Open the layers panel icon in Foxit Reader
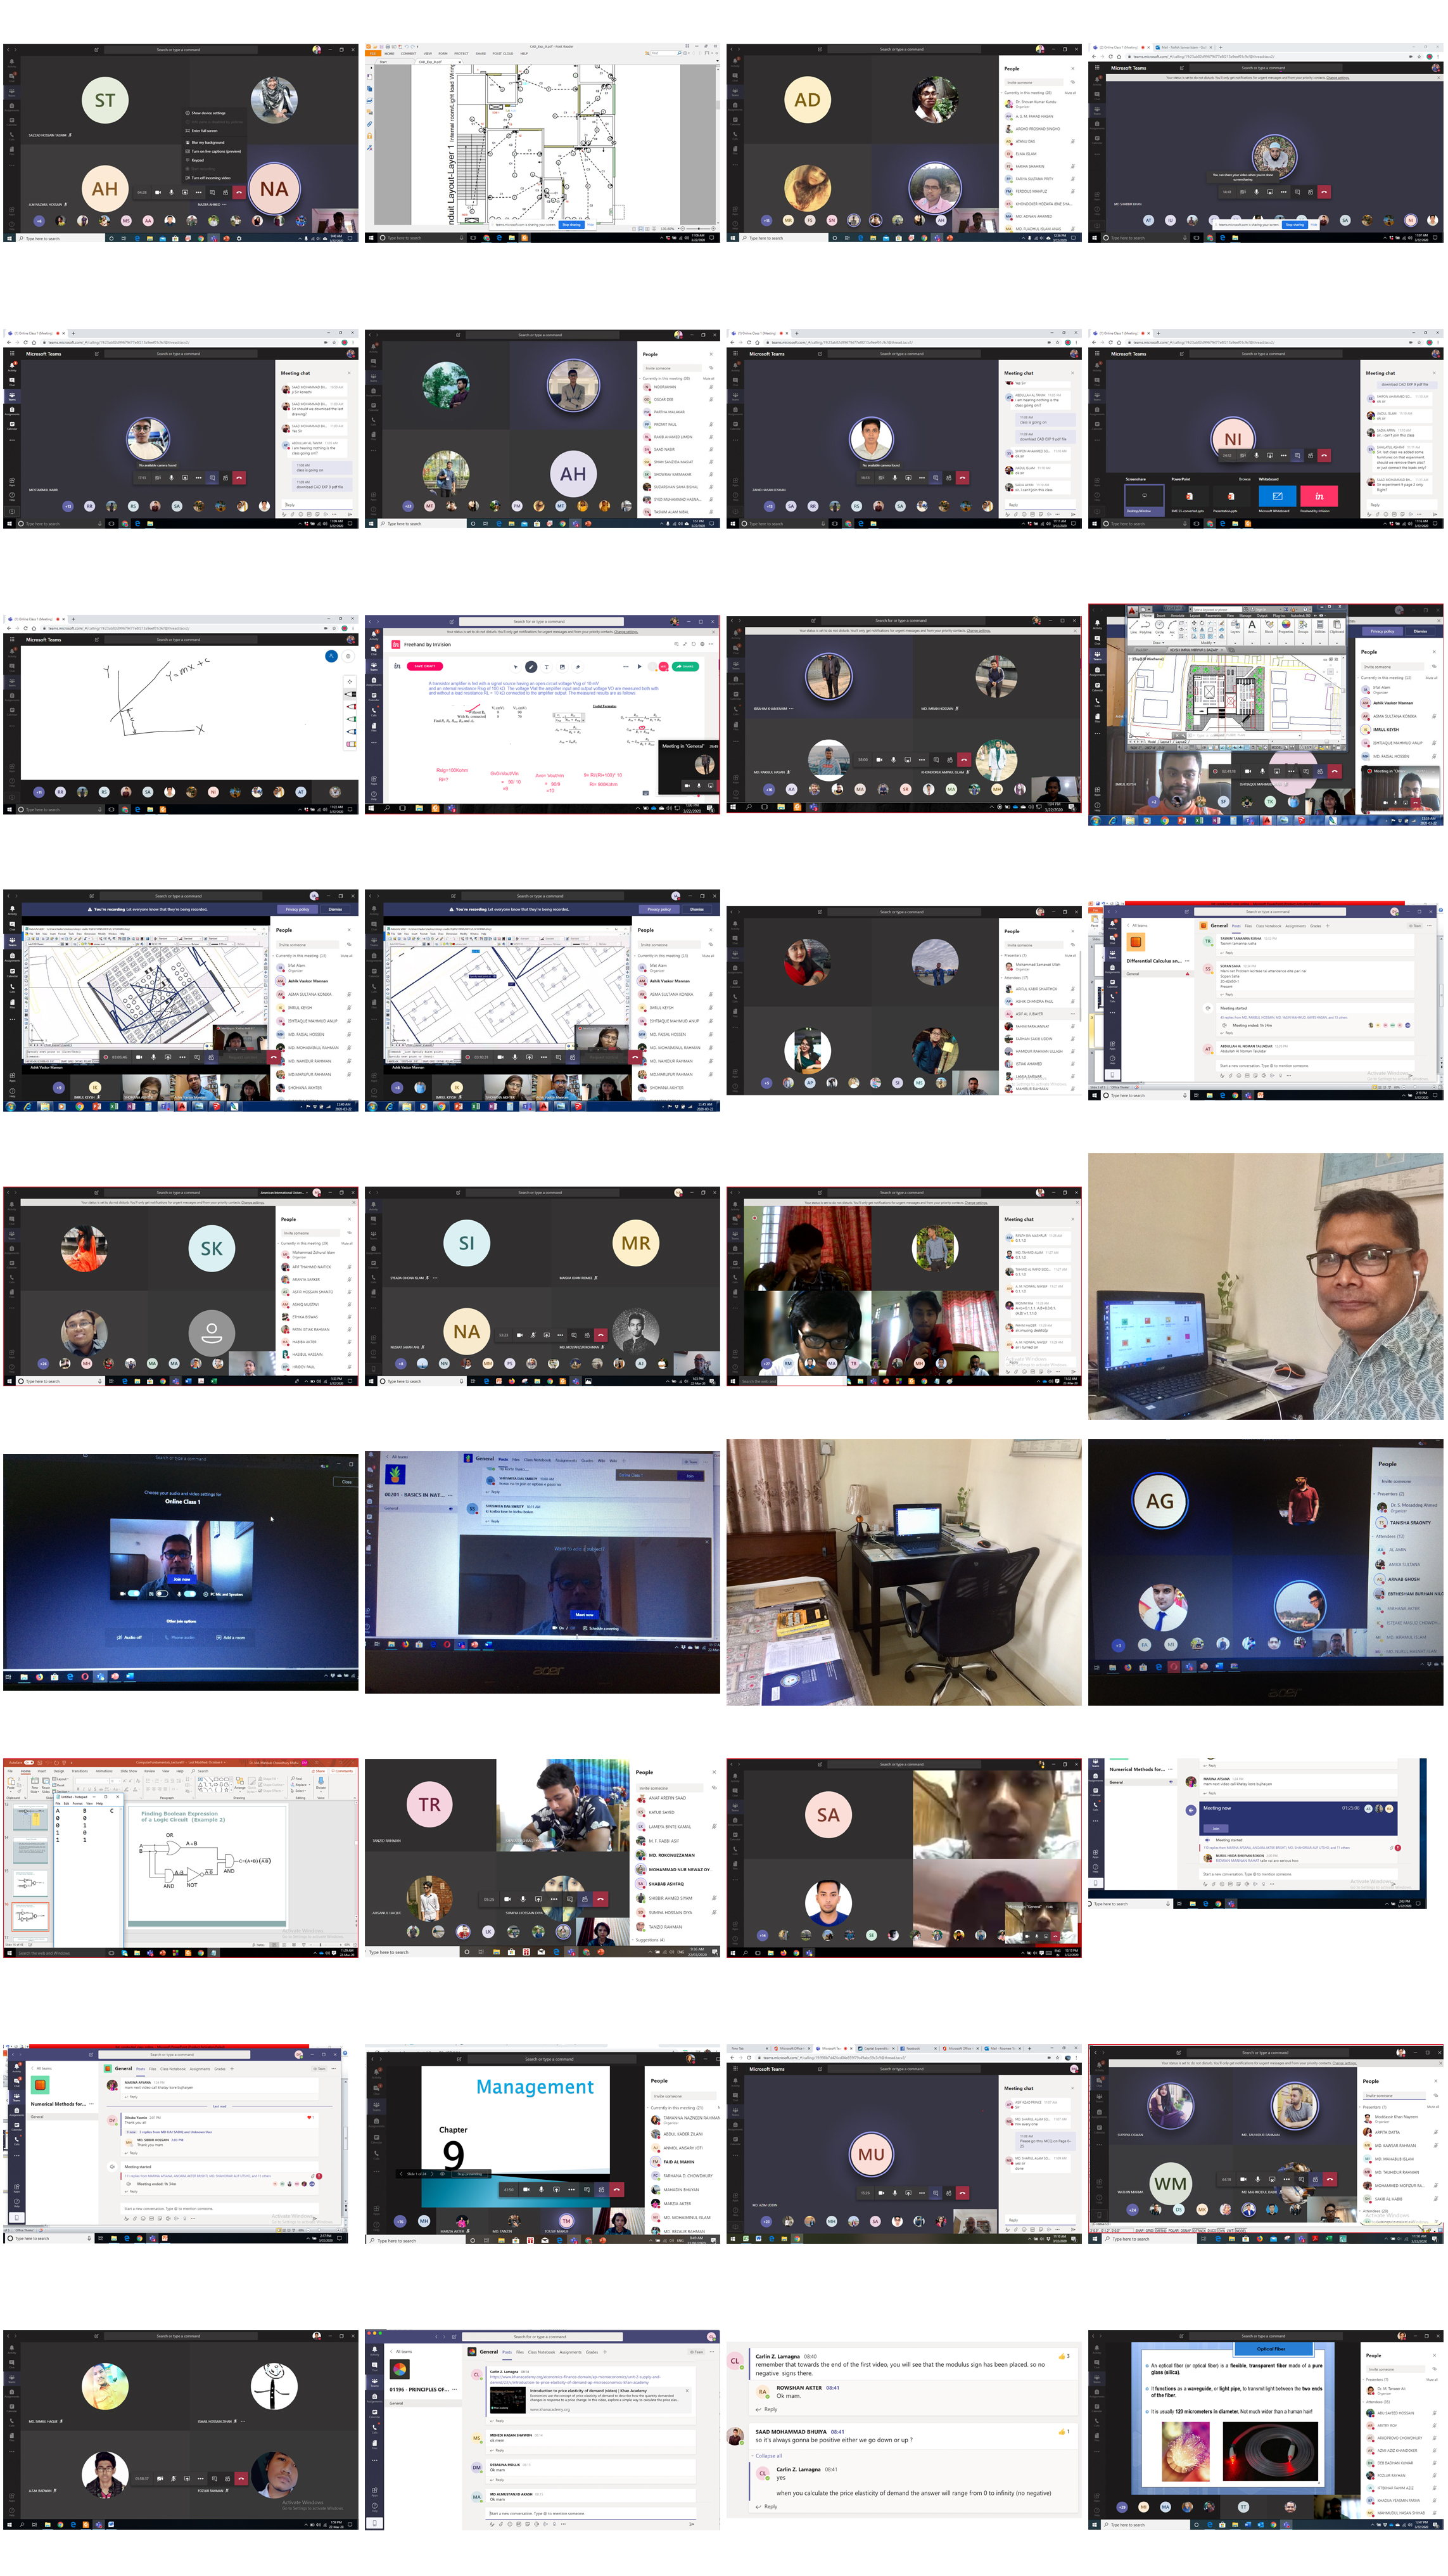Screen dimensions: 1448x2576 [x=370, y=101]
